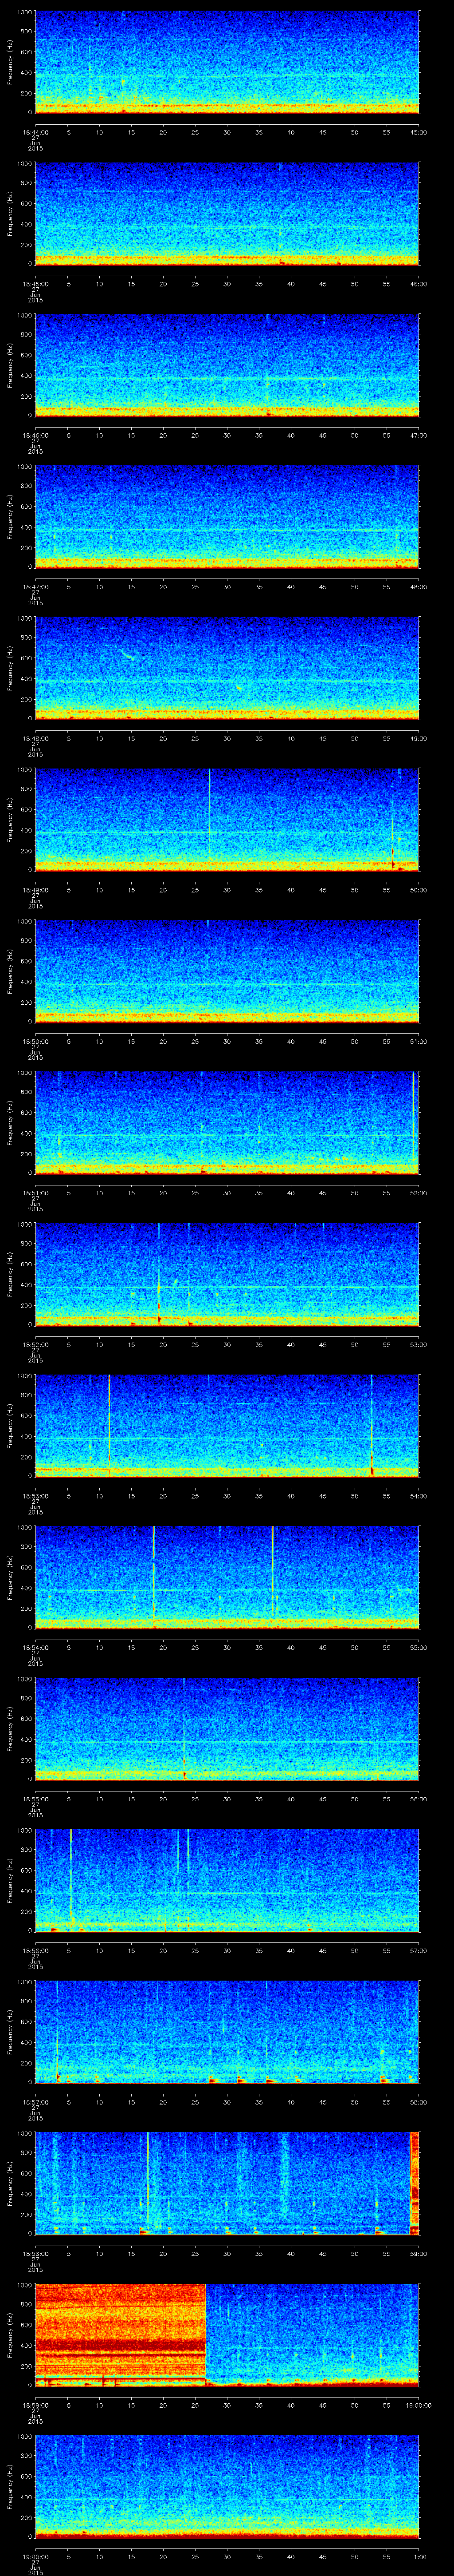Image resolution: width=454 pixels, height=2576 pixels.
Task: Click the '18:59:00' start time label
Action: [x=35, y=2404]
